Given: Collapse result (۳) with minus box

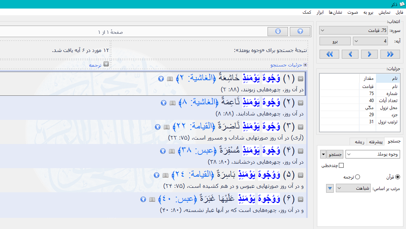Looking at the screenshot, I should click(301, 127).
